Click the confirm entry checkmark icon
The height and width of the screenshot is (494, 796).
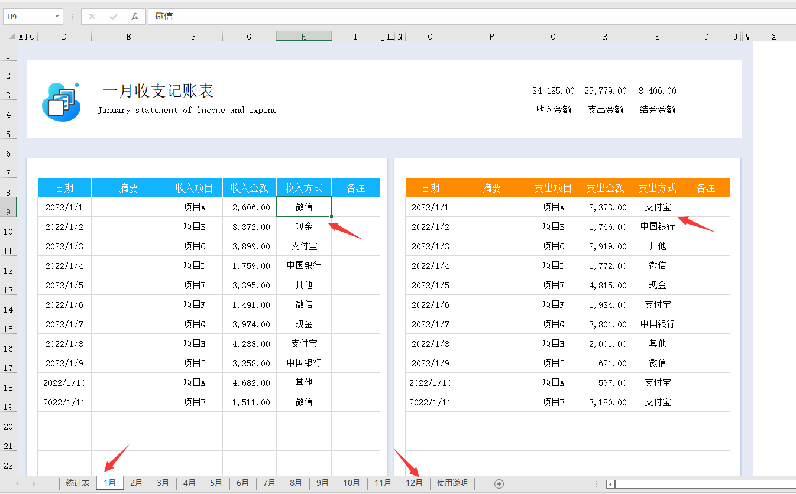pos(114,17)
